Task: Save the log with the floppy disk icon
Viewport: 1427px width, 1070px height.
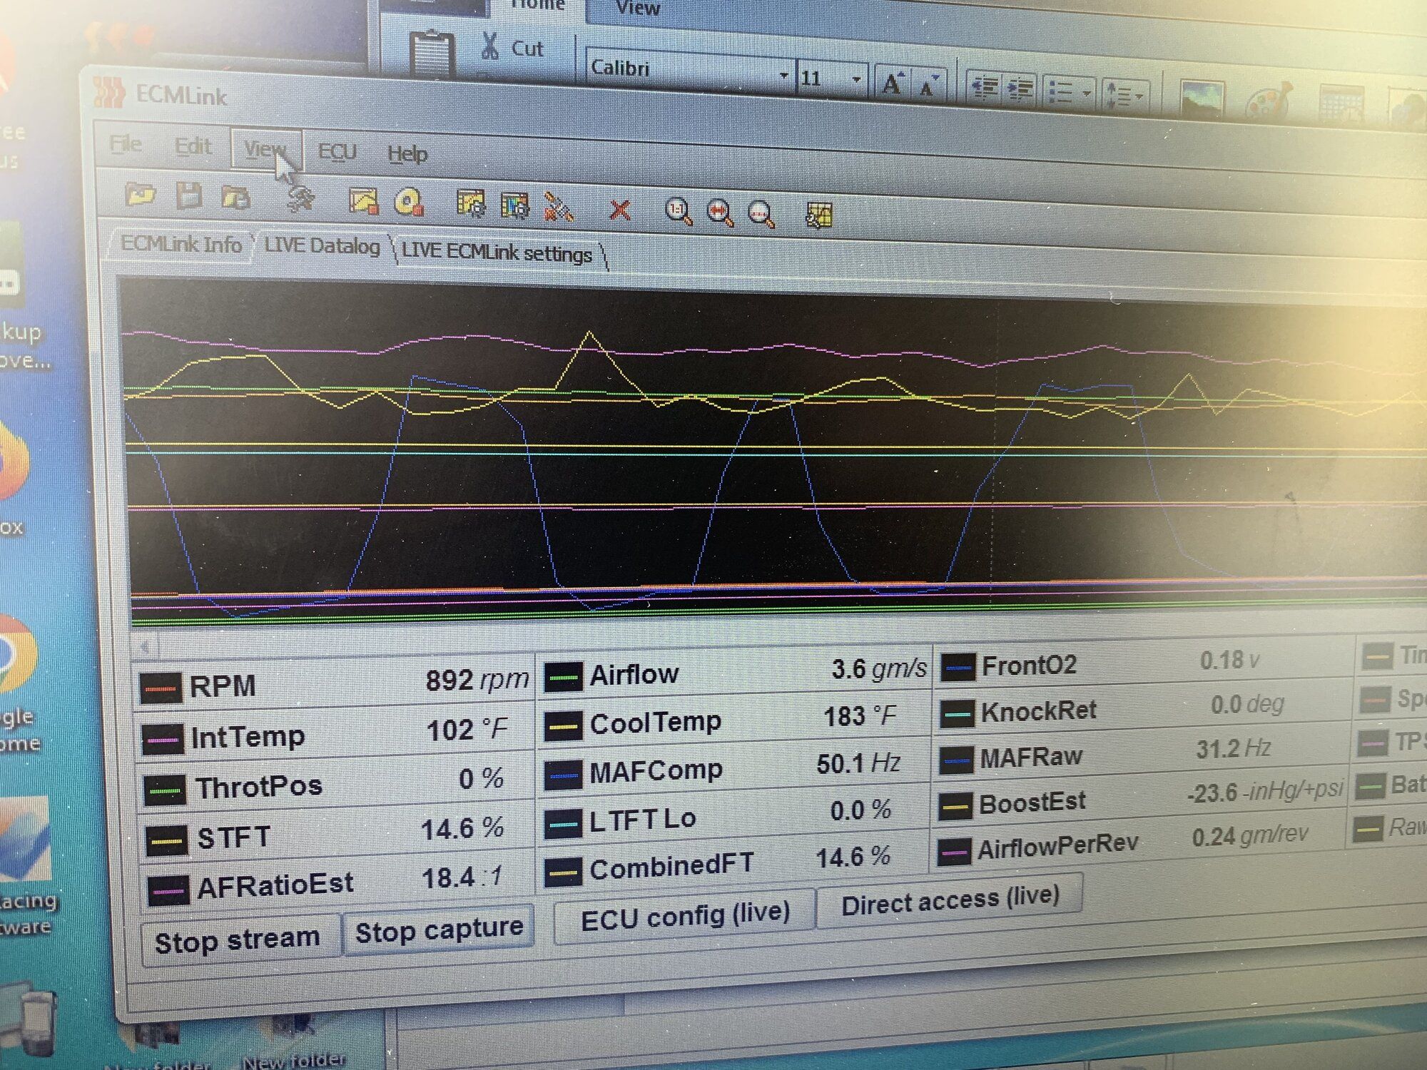Action: (x=188, y=195)
